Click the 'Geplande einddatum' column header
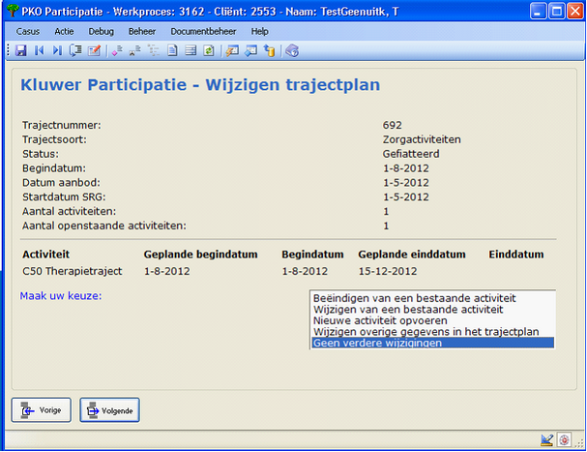 [412, 255]
